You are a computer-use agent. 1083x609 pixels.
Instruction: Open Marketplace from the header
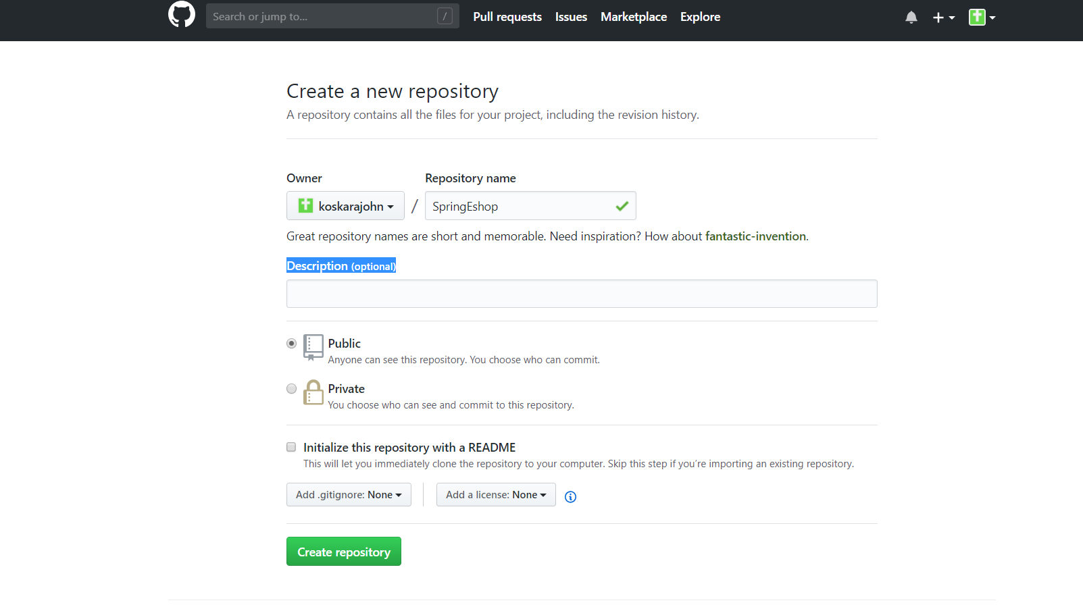tap(634, 17)
